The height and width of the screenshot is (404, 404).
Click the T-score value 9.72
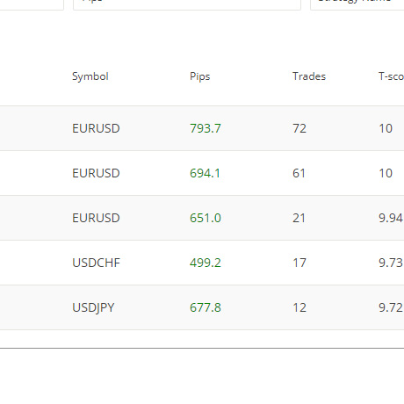coord(391,307)
